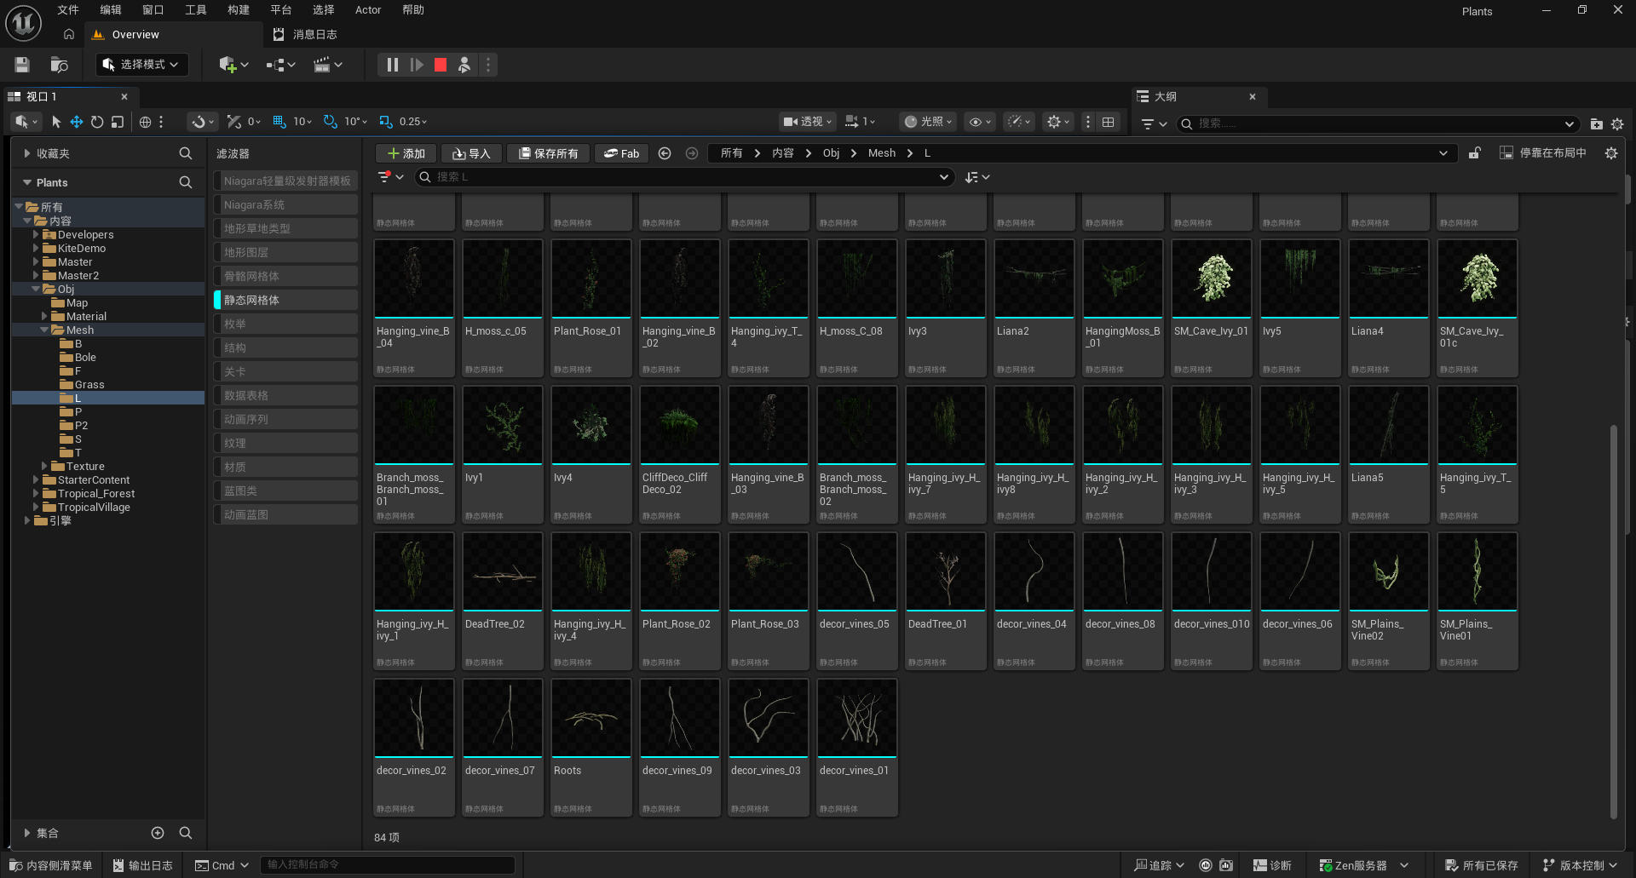
Task: Navigate back in content browser history
Action: tap(665, 153)
